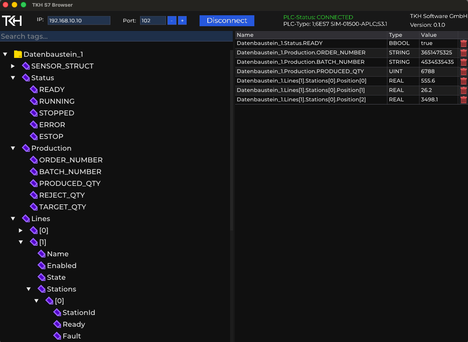
Task: Collapse the Stations node
Action: tap(28, 289)
